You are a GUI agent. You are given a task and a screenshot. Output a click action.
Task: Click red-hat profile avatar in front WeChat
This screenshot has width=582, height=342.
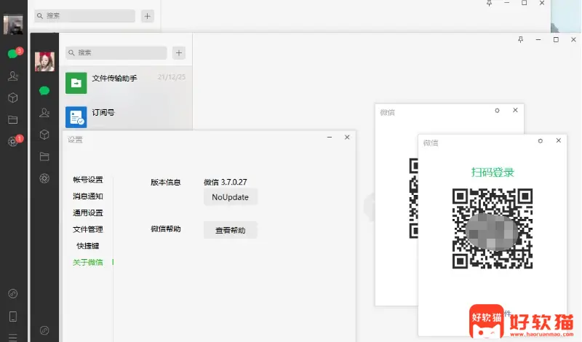[44, 61]
